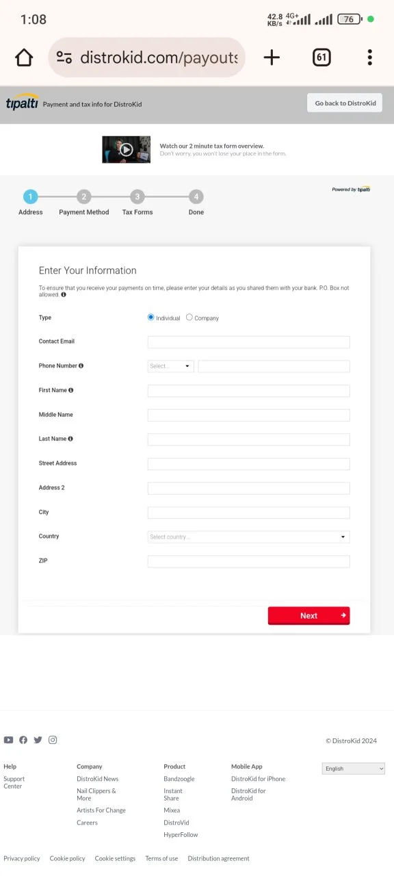
Task: Open the Careers footer link
Action: [x=87, y=823]
